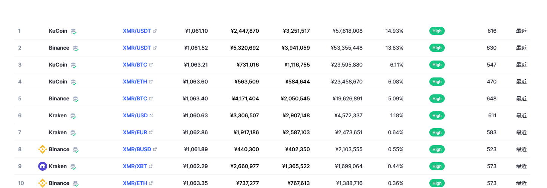Open the XMR/ETH pair on KuCoin in row 4
This screenshot has height=188, width=547.
tap(135, 82)
